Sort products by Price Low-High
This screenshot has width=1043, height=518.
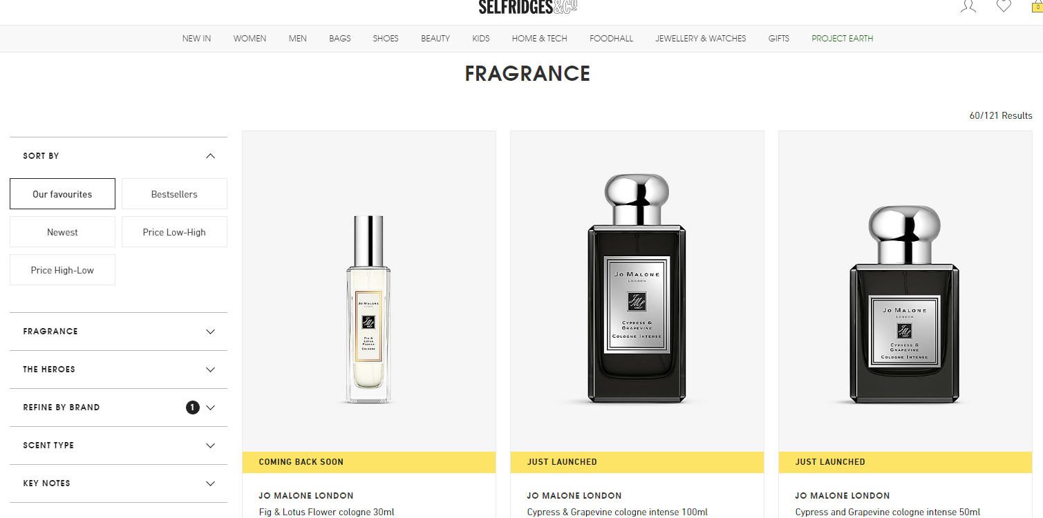tap(174, 232)
